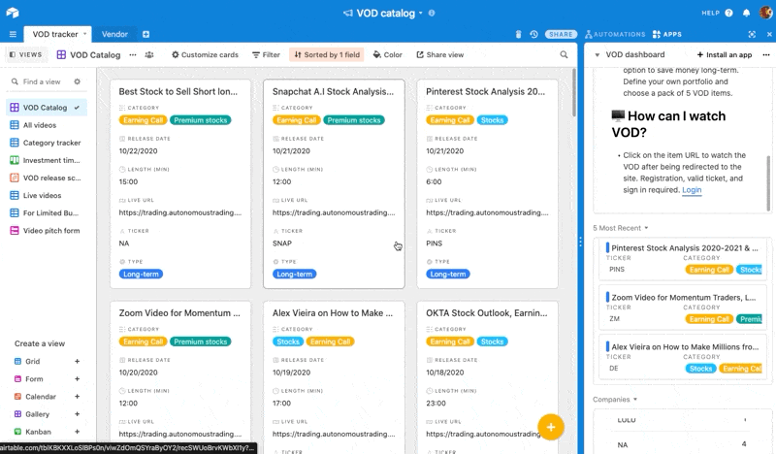The height and width of the screenshot is (454, 776).
Task: Open the base trash icon
Action: 518,34
